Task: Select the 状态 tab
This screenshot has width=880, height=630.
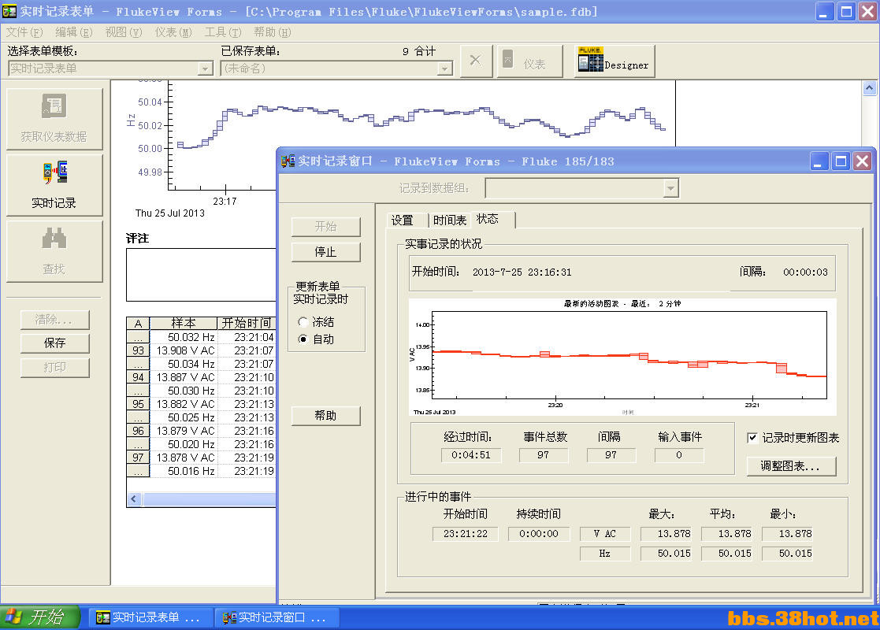Action: [491, 219]
